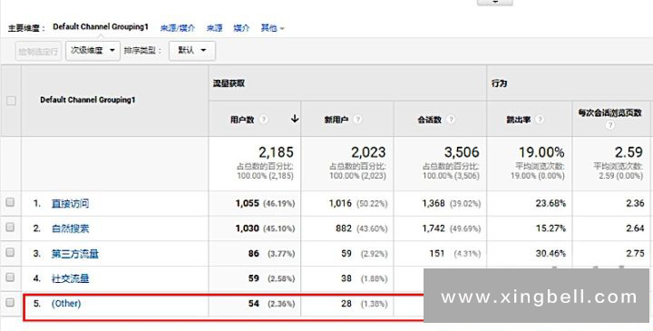Open the 第三方流量 channel link
The height and width of the screenshot is (331, 653).
pyautogui.click(x=75, y=254)
